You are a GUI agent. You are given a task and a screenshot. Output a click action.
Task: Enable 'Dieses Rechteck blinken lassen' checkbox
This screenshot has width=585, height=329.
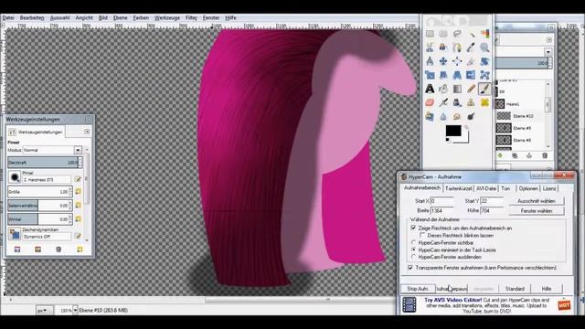tap(422, 236)
